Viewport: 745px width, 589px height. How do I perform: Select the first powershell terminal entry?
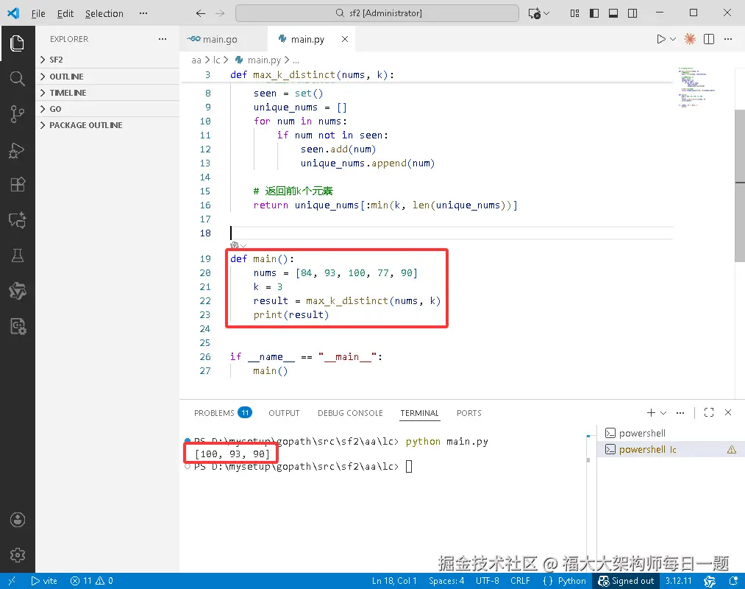click(x=671, y=433)
